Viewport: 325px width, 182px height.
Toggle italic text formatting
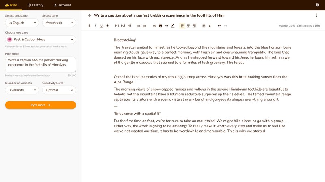pyautogui.click(x=95, y=26)
